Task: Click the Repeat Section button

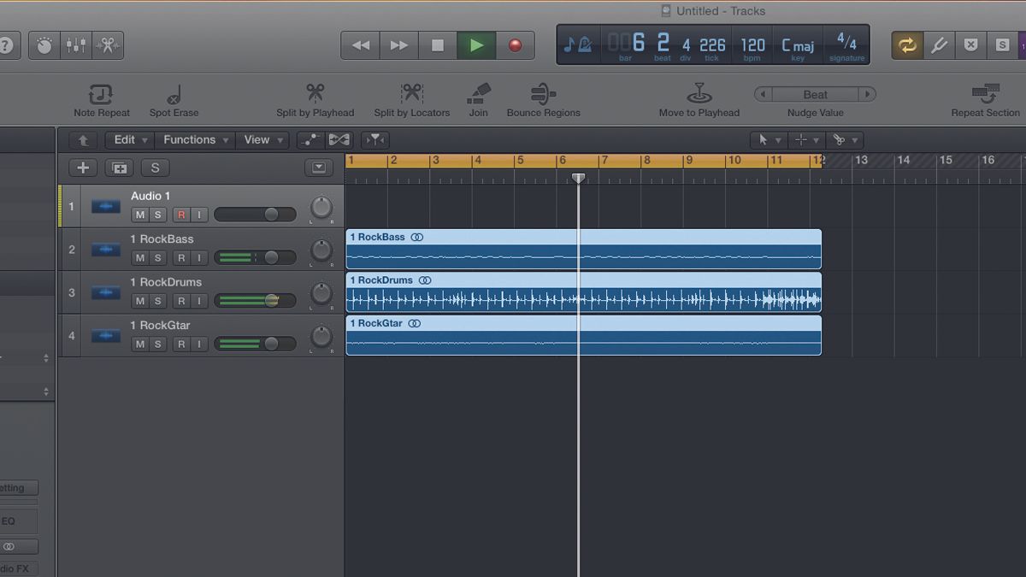Action: 984,97
